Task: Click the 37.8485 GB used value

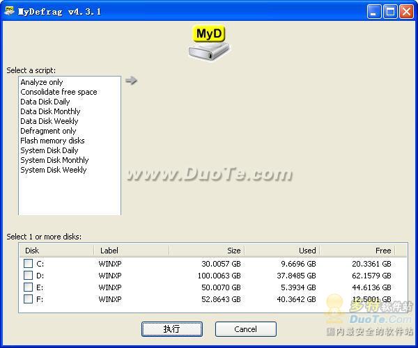Action: pos(296,276)
